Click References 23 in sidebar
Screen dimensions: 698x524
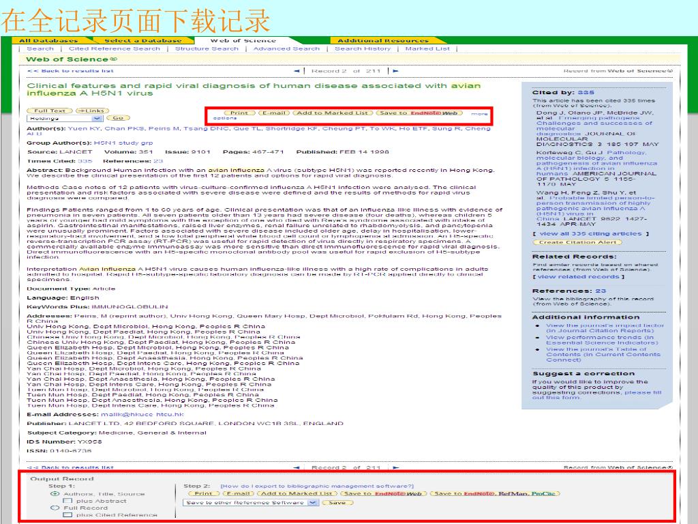[x=601, y=291]
